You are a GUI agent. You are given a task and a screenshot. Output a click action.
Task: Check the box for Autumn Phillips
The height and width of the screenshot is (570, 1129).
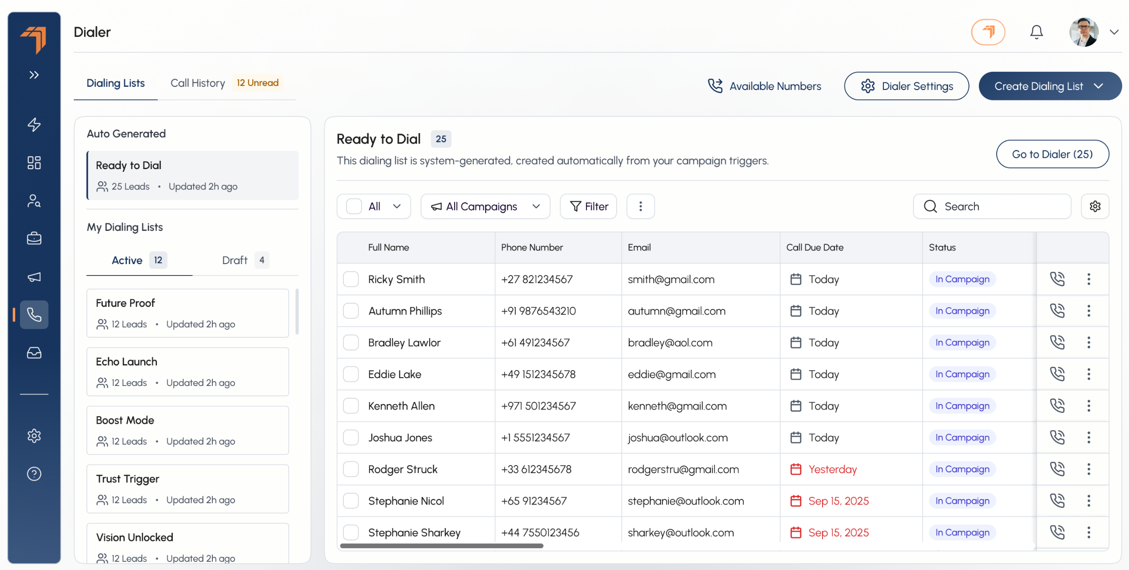[x=351, y=311]
